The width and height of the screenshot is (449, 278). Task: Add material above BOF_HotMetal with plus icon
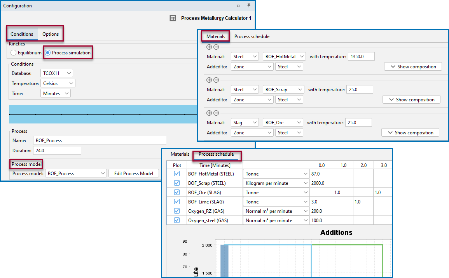pyautogui.click(x=209, y=47)
